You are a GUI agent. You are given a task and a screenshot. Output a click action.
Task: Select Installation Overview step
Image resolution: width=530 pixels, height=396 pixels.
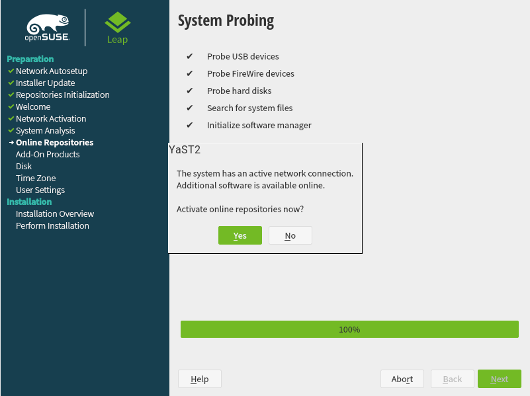pos(55,214)
